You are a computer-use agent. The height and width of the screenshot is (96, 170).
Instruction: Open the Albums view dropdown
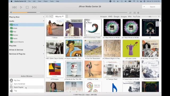coord(59,17)
